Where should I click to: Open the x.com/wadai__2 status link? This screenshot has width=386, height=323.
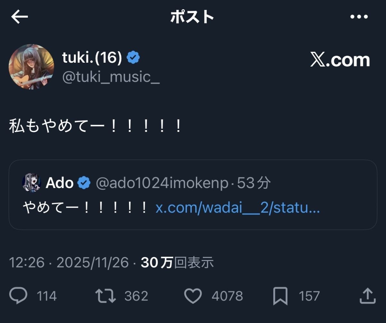point(237,208)
